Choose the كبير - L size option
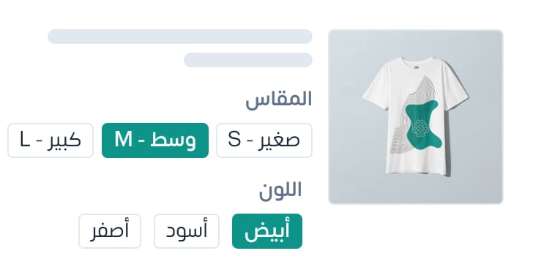533x278 pixels. click(x=51, y=140)
